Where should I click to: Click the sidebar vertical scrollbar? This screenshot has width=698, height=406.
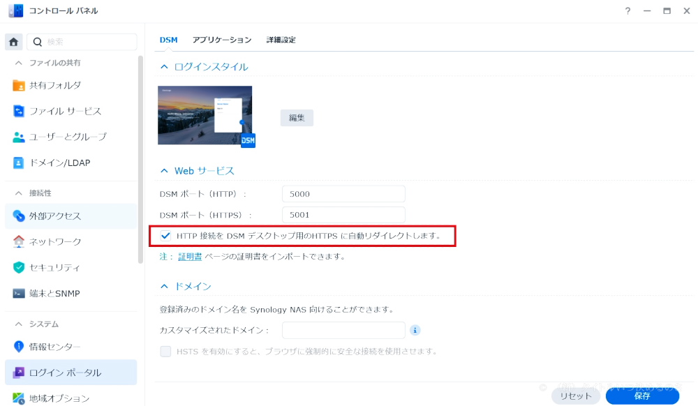(141, 160)
